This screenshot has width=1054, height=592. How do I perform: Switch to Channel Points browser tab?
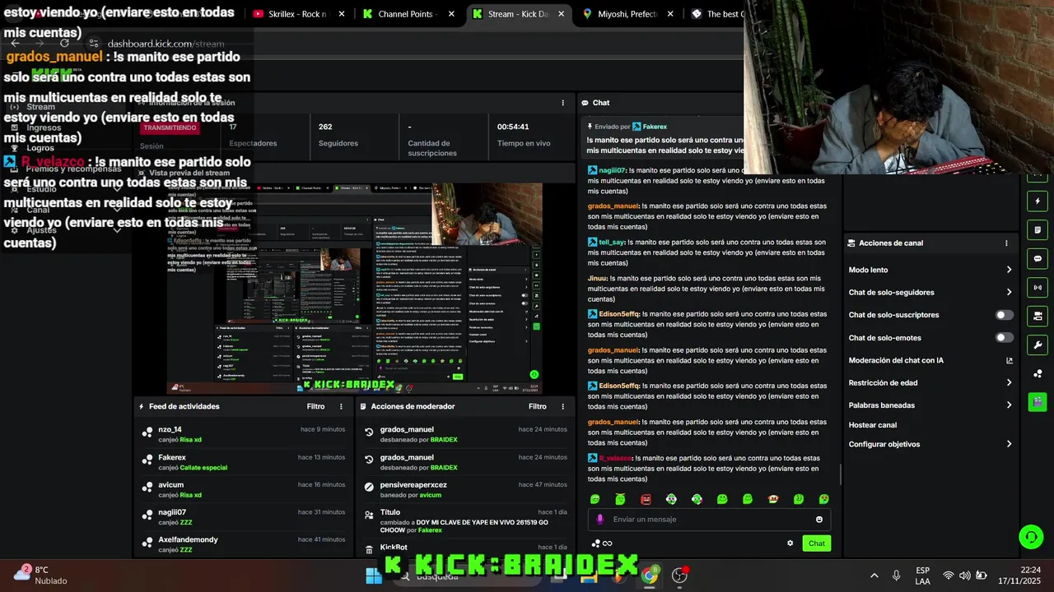point(409,14)
